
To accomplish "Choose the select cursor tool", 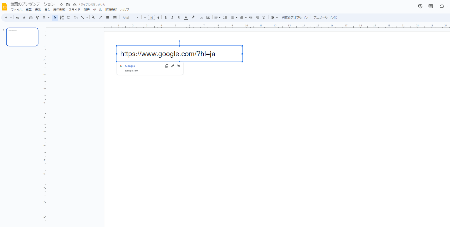I will [55, 18].
